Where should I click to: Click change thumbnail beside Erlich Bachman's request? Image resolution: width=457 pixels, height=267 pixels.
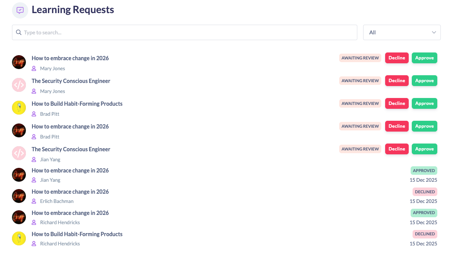[19, 196]
